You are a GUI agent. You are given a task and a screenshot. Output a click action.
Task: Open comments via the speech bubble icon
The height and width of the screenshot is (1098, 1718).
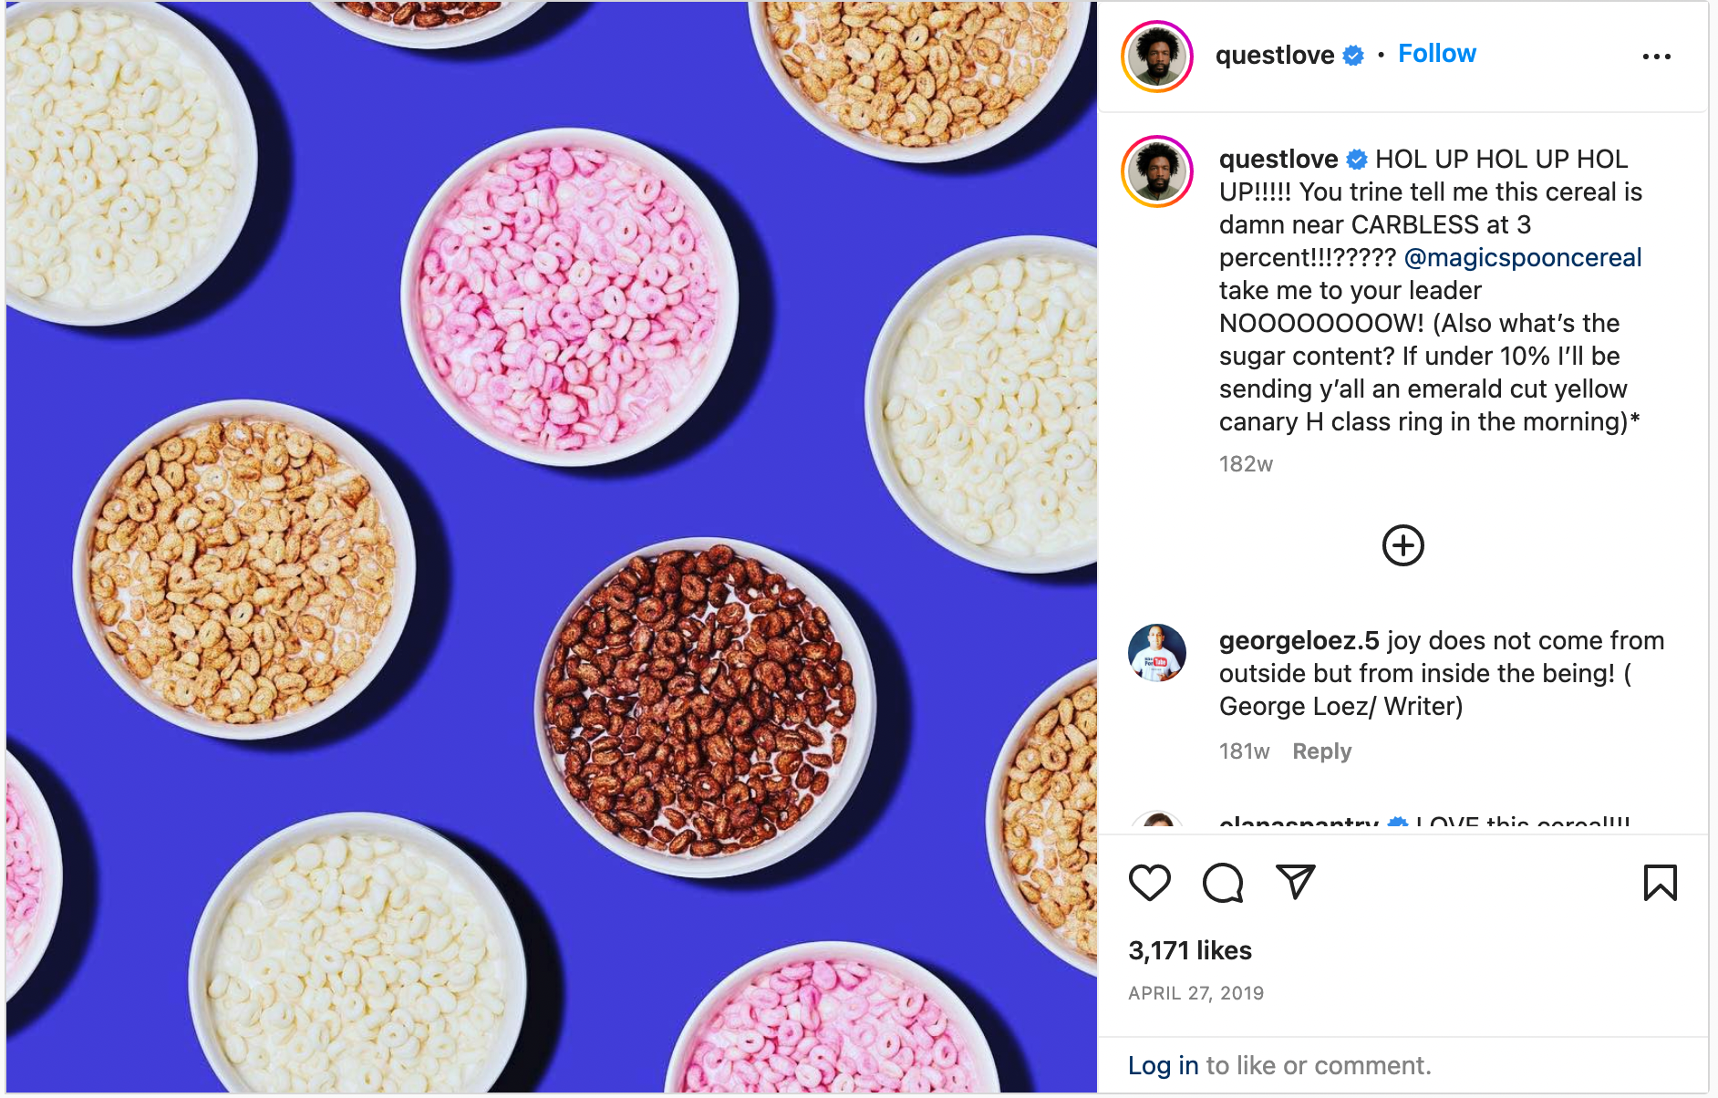click(1222, 883)
